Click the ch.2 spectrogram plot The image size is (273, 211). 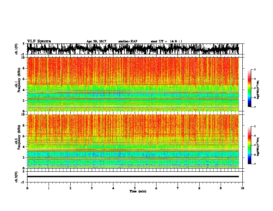[x=133, y=141]
